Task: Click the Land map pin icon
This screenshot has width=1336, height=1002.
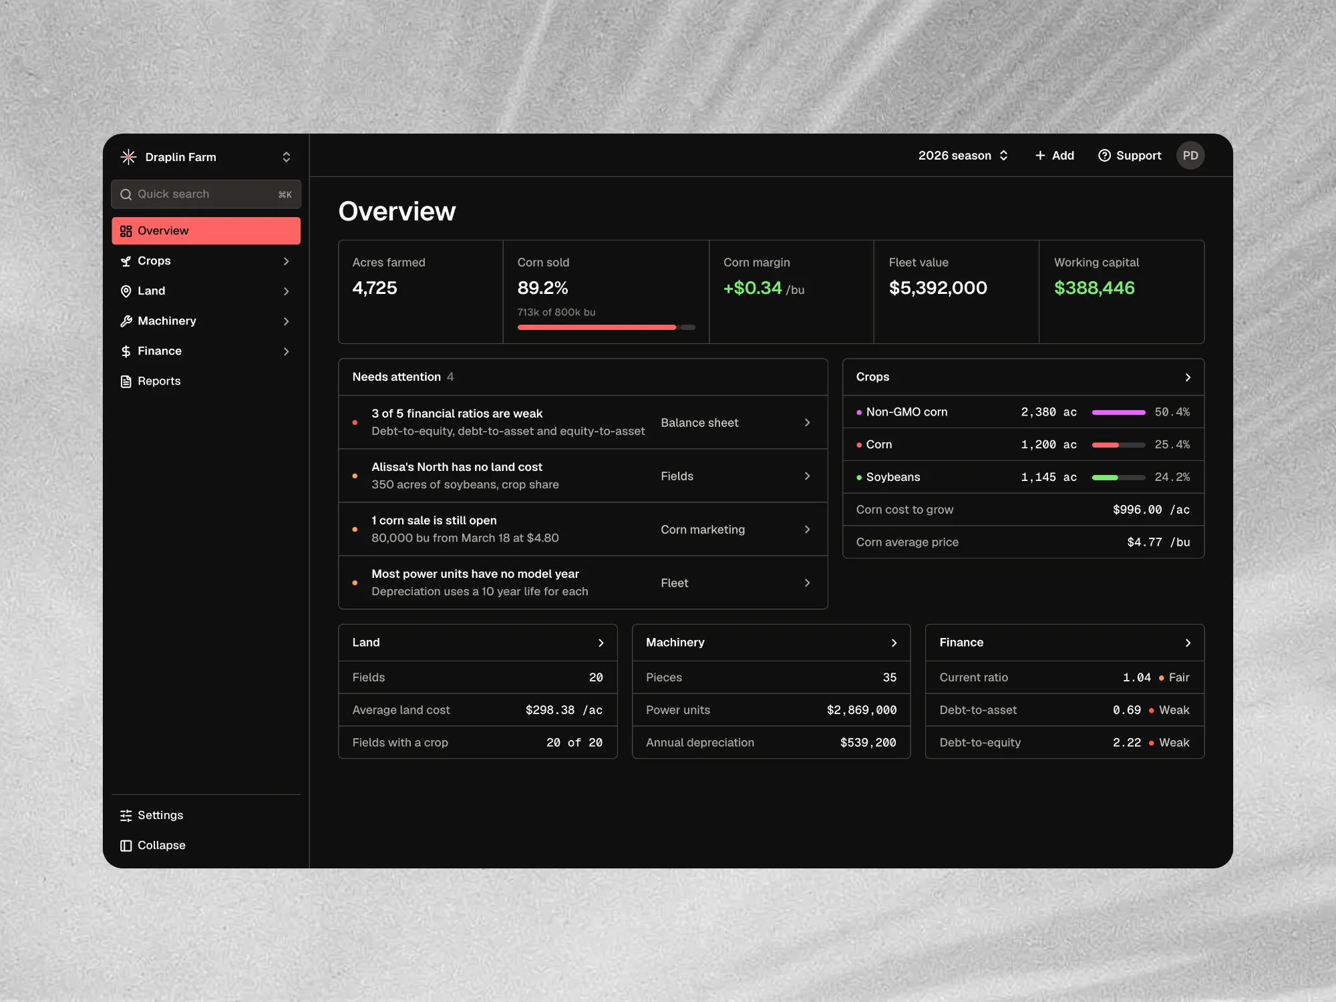Action: tap(126, 291)
